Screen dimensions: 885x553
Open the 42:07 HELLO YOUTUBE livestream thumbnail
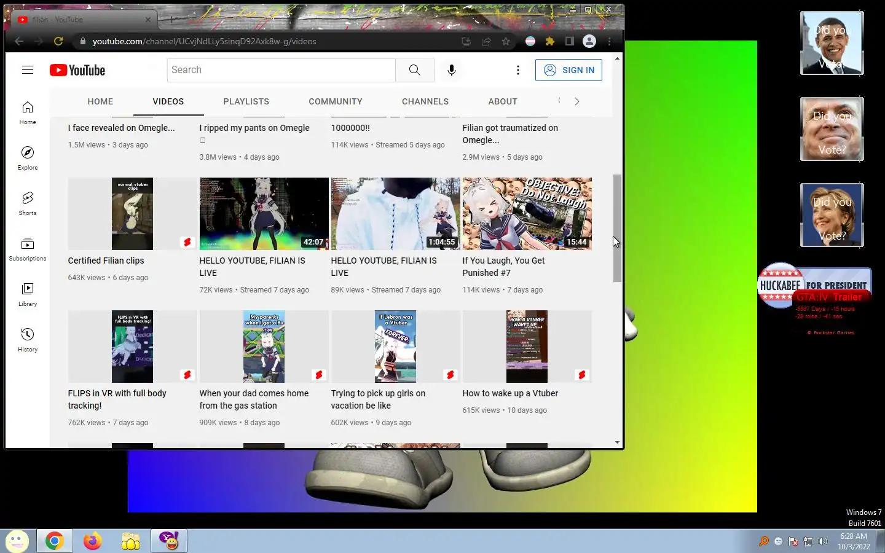pyautogui.click(x=264, y=214)
